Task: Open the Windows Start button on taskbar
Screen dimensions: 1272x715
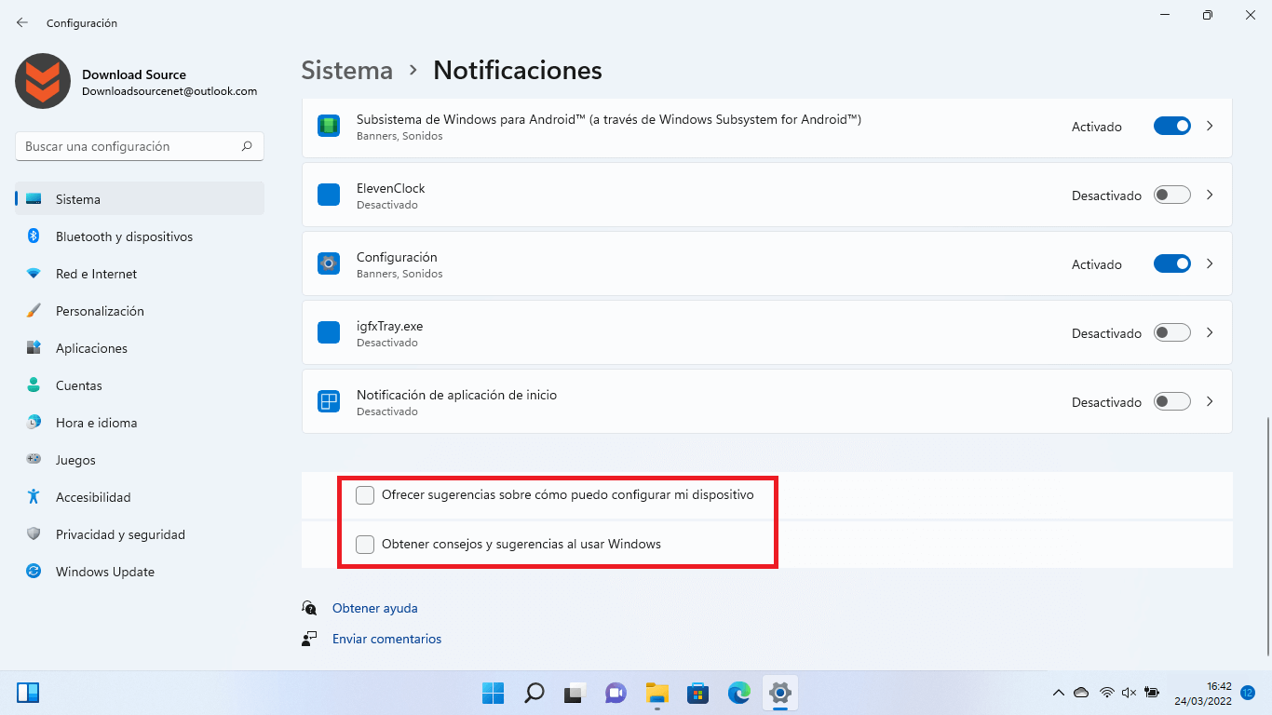Action: pos(493,693)
